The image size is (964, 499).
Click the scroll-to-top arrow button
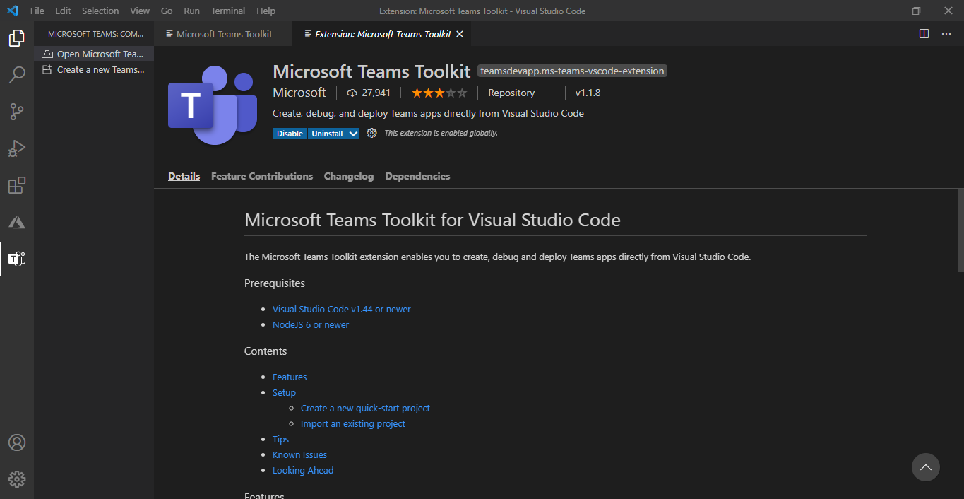pos(925,467)
